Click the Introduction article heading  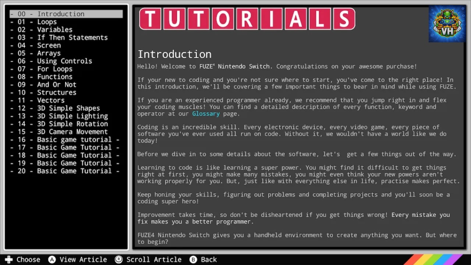tap(174, 54)
